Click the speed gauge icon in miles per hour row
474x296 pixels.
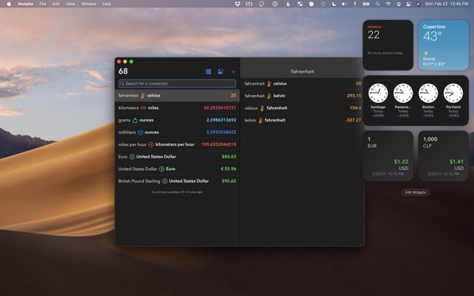click(151, 144)
